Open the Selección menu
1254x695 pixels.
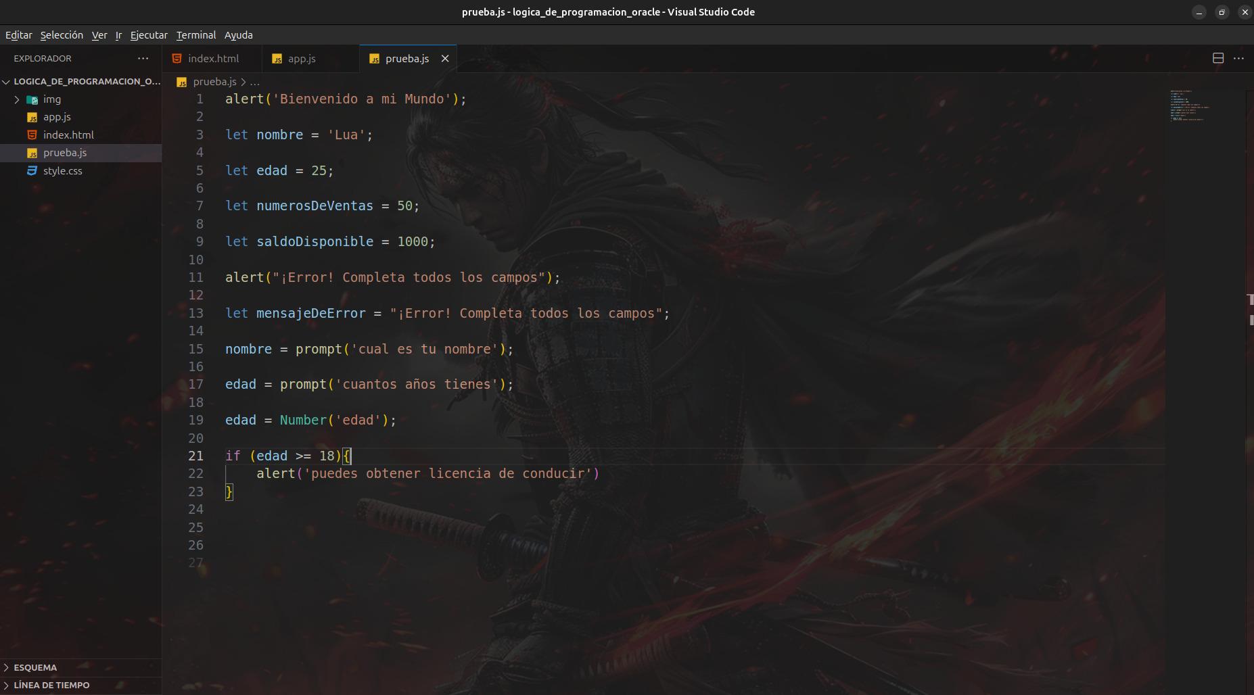coord(62,35)
